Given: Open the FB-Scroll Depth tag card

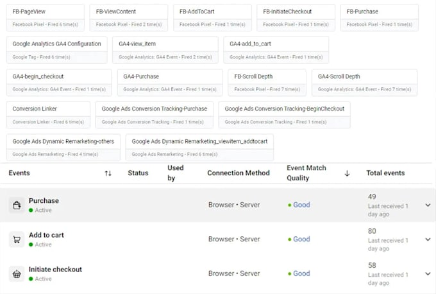Looking at the screenshot, I should point(267,82).
